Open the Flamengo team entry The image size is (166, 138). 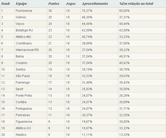coord(23,83)
